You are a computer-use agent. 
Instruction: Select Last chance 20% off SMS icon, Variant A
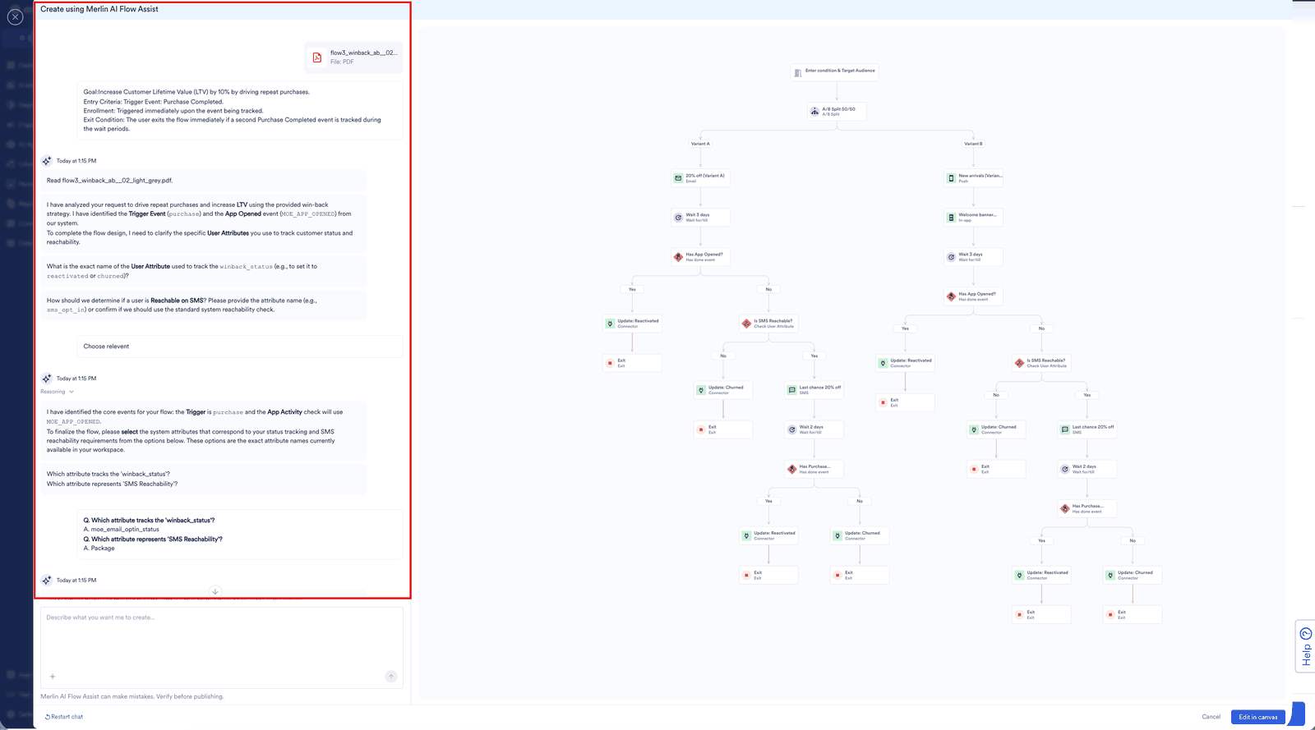pyautogui.click(x=791, y=390)
